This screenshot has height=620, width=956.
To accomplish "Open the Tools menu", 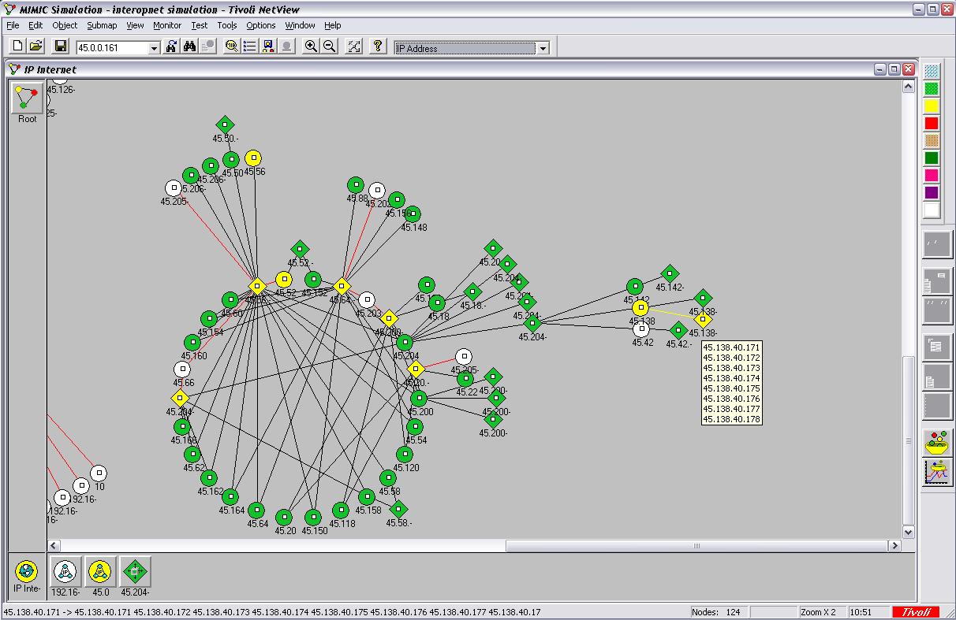I will 226,25.
